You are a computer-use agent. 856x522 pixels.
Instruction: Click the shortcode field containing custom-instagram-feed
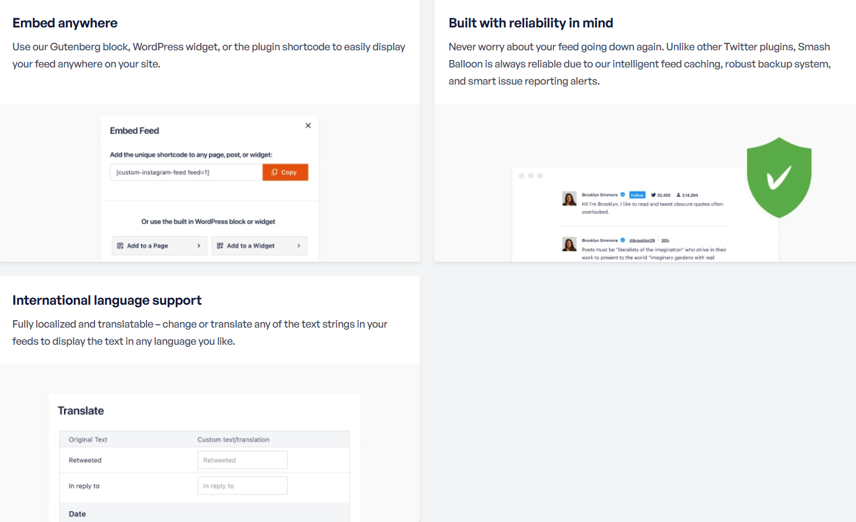click(186, 172)
